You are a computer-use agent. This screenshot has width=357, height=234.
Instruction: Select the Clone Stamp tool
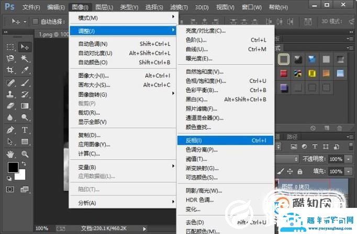pos(10,95)
